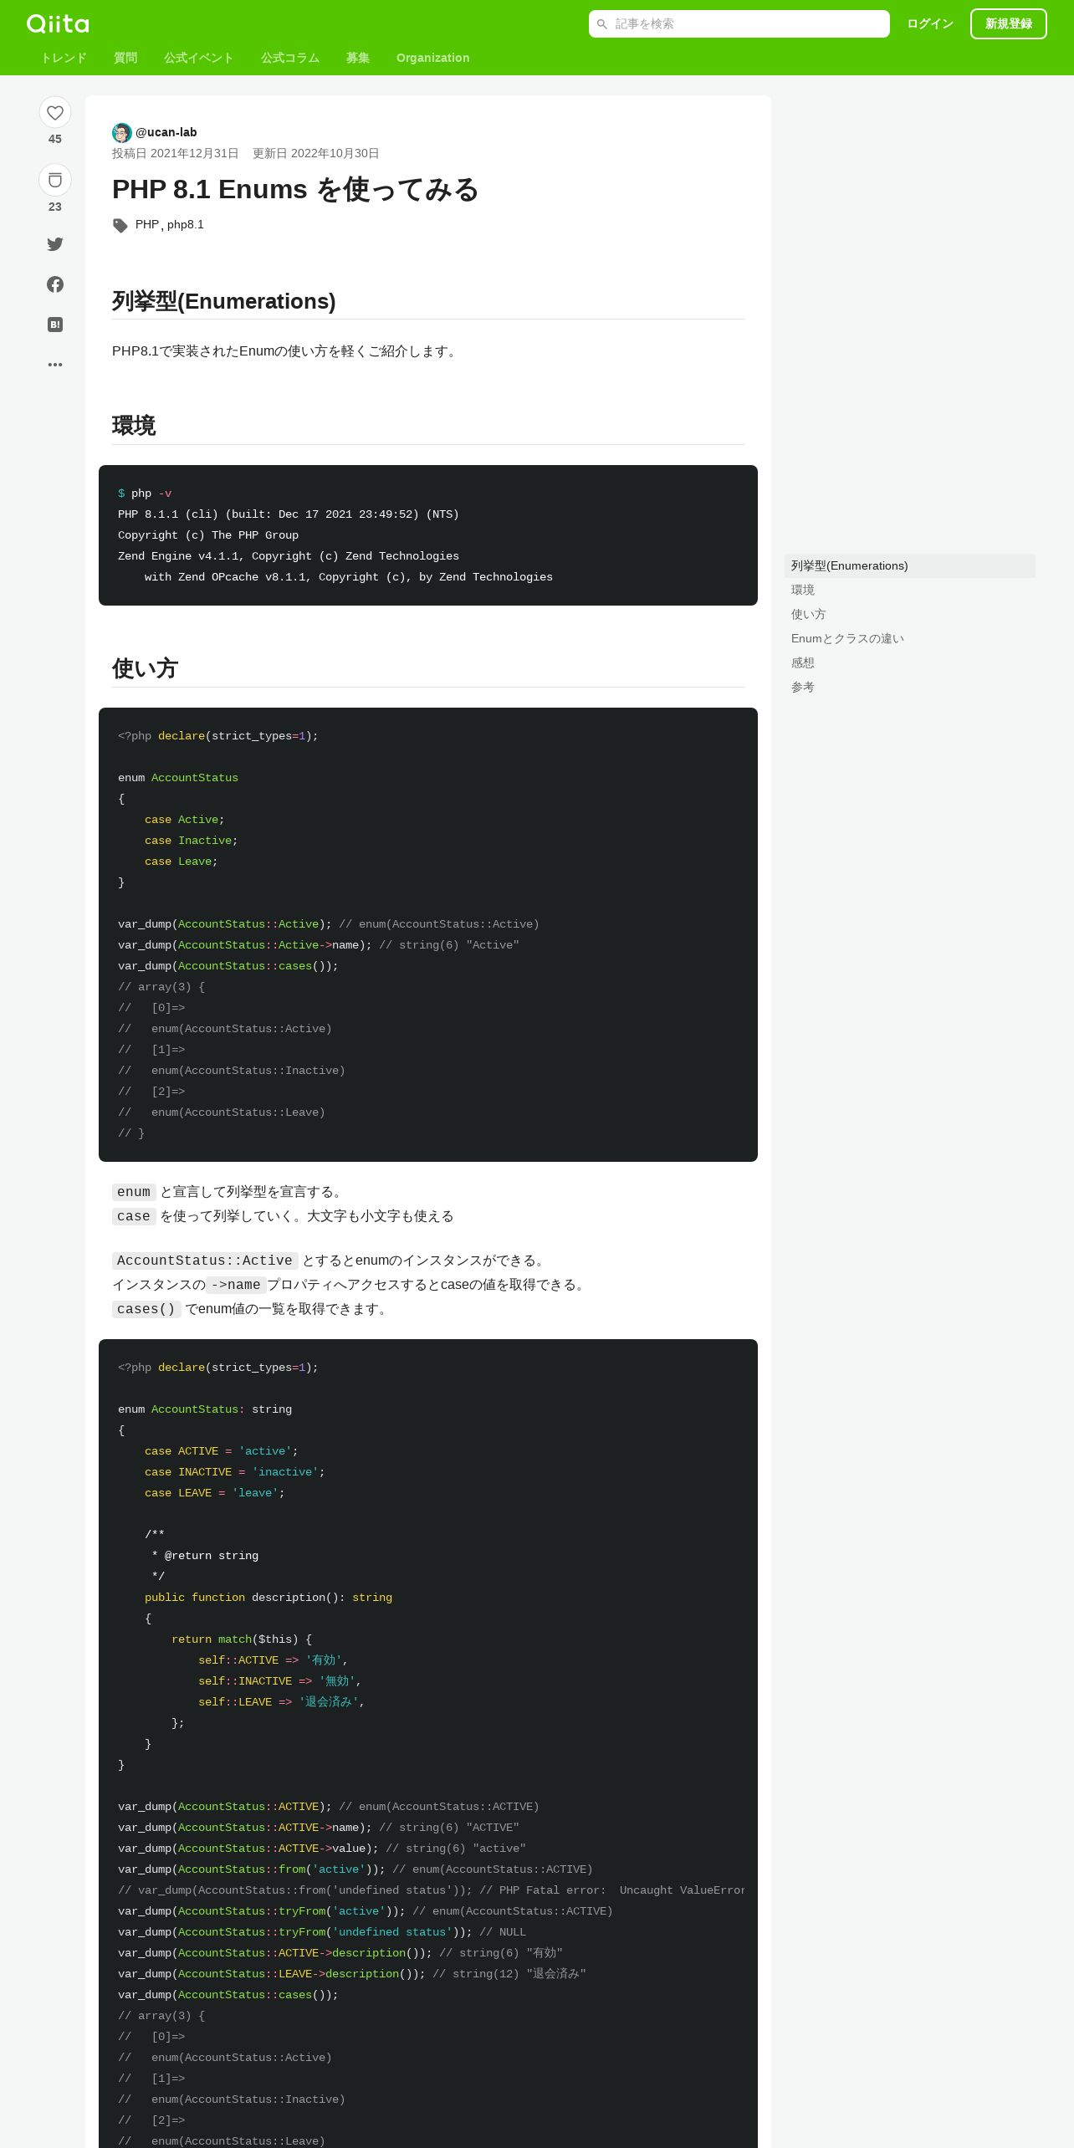Screen dimensions: 1074x2148
Task: Click the 更新日 2022年10月30日 text
Action: tap(316, 153)
